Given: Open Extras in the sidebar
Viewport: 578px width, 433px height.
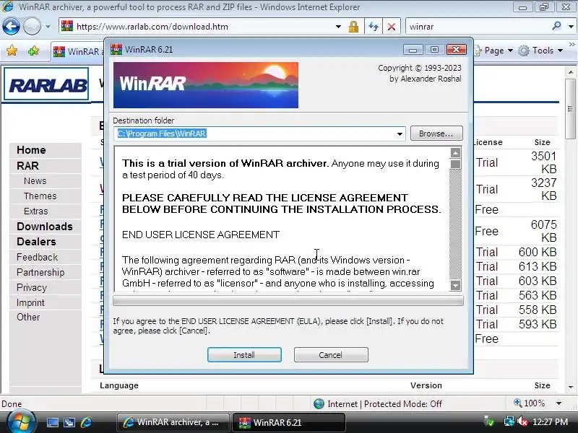Looking at the screenshot, I should pos(35,211).
